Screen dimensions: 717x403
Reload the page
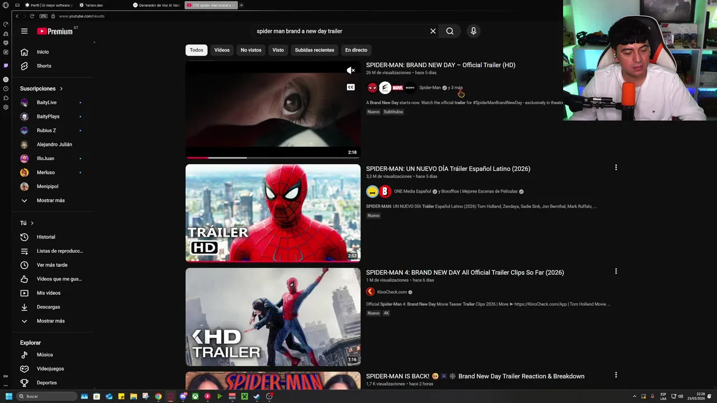[x=32, y=16]
